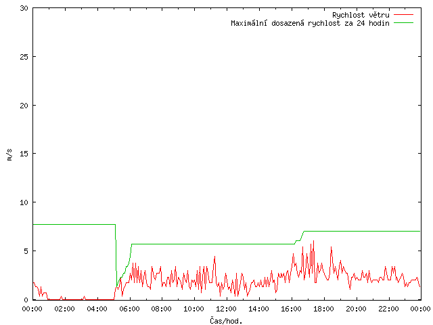The image size is (433, 325).
Task: Click the red wind speed peak after 17:00
Action: coord(313,241)
